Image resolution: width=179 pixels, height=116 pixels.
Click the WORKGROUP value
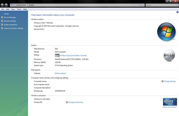pyautogui.click(x=60, y=91)
